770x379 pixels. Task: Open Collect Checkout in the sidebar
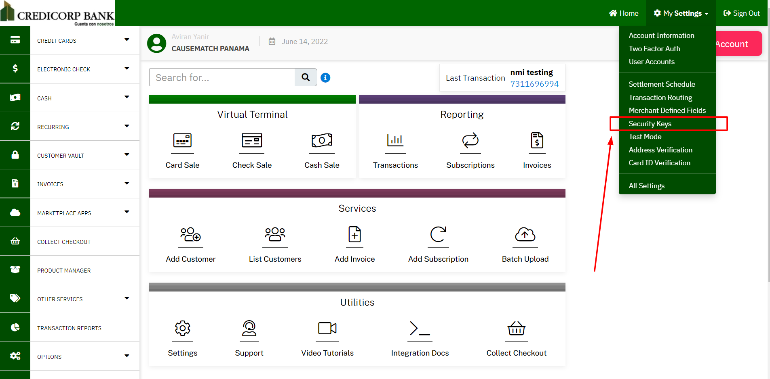(x=64, y=242)
